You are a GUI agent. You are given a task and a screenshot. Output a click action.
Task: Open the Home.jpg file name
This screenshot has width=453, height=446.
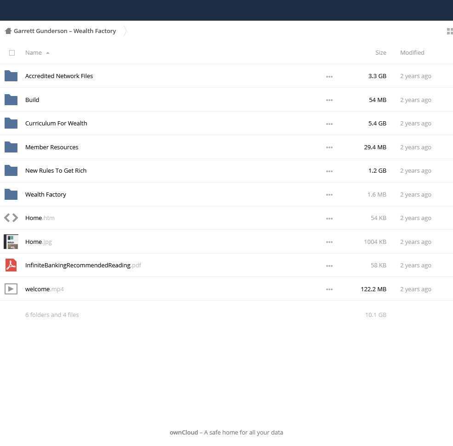39,242
